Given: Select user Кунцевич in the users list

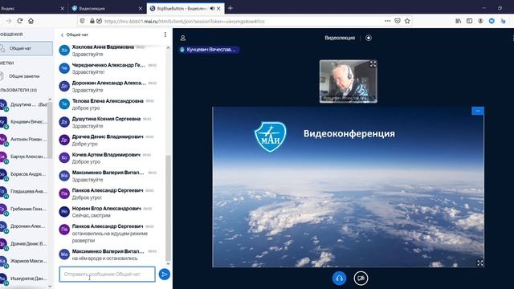Looking at the screenshot, I should [24, 122].
